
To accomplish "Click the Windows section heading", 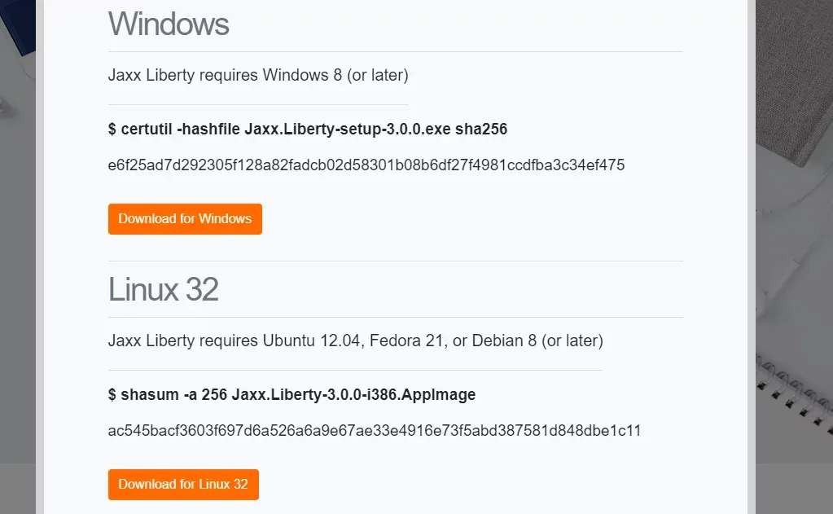I will click(x=169, y=24).
